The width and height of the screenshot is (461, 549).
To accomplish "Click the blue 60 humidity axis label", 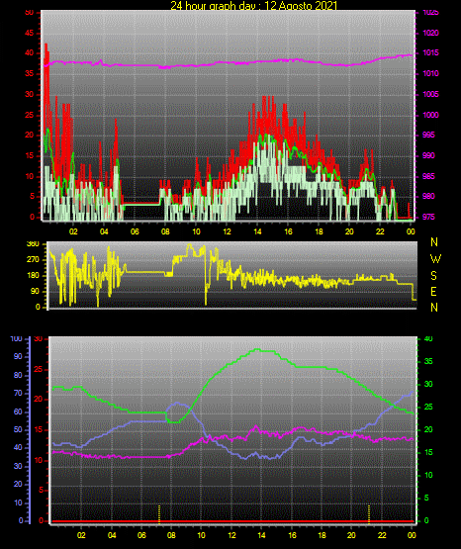I will [x=18, y=412].
